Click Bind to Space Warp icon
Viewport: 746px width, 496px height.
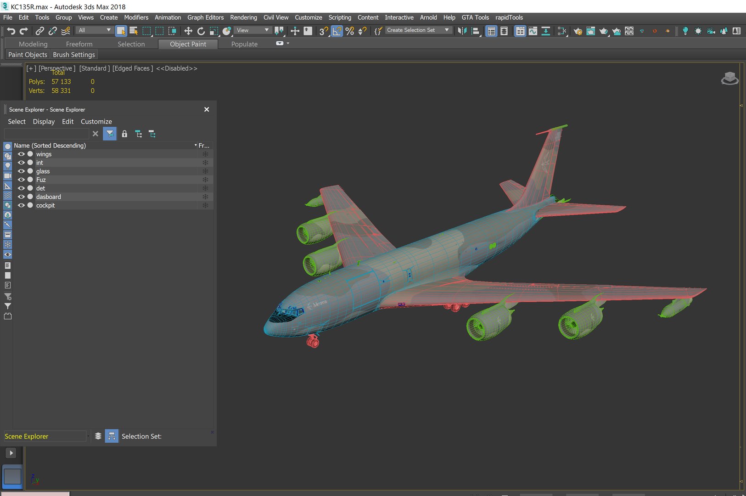(x=66, y=31)
